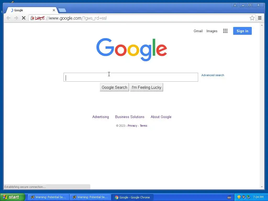
Task: Click the address bar URL
Action: [71, 18]
